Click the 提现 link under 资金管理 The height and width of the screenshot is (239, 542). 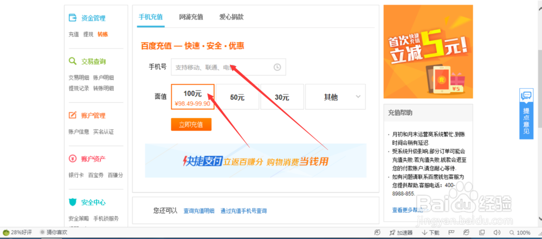tap(88, 34)
